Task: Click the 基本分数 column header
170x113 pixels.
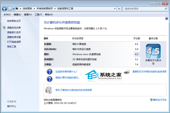Action: pos(153,38)
